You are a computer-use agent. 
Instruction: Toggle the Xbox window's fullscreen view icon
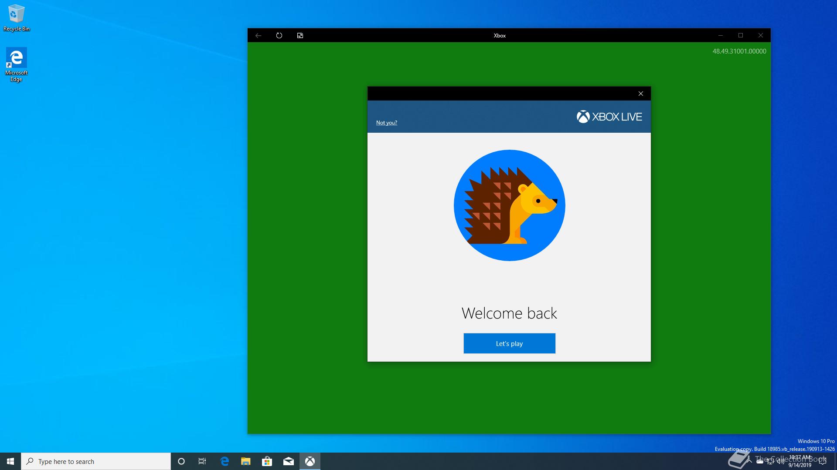(x=300, y=36)
